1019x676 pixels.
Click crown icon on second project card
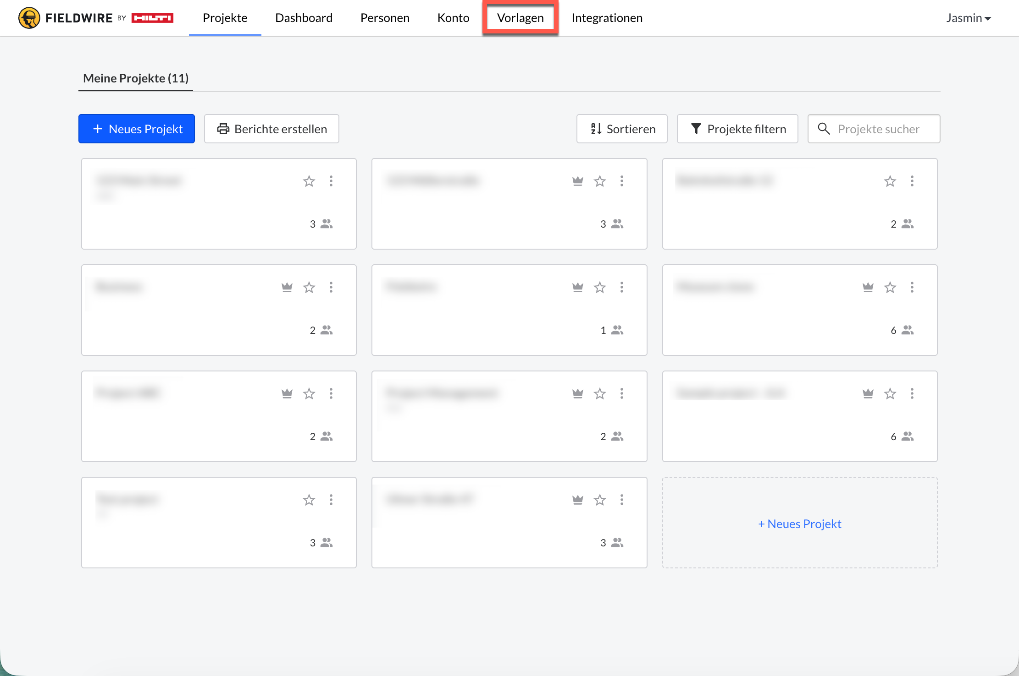[x=577, y=181]
